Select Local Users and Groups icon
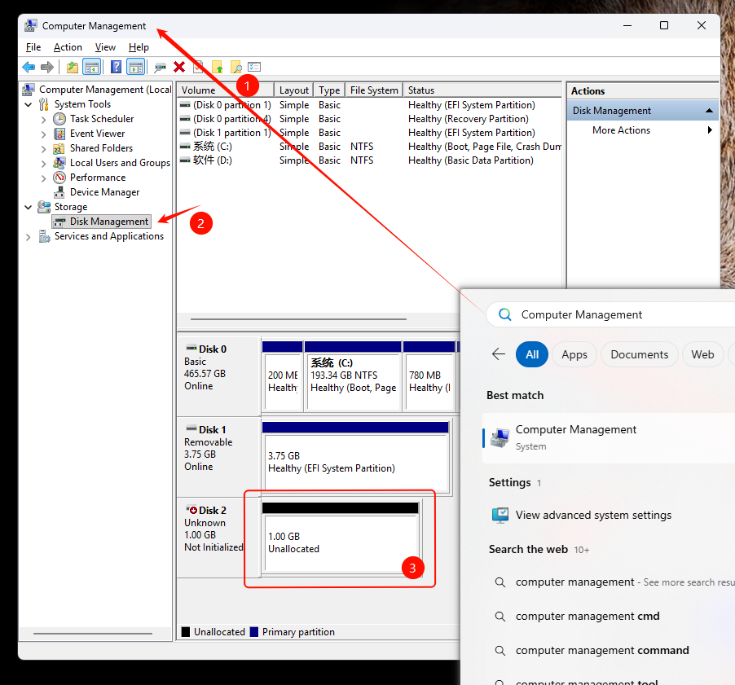This screenshot has height=685, width=735. (59, 163)
